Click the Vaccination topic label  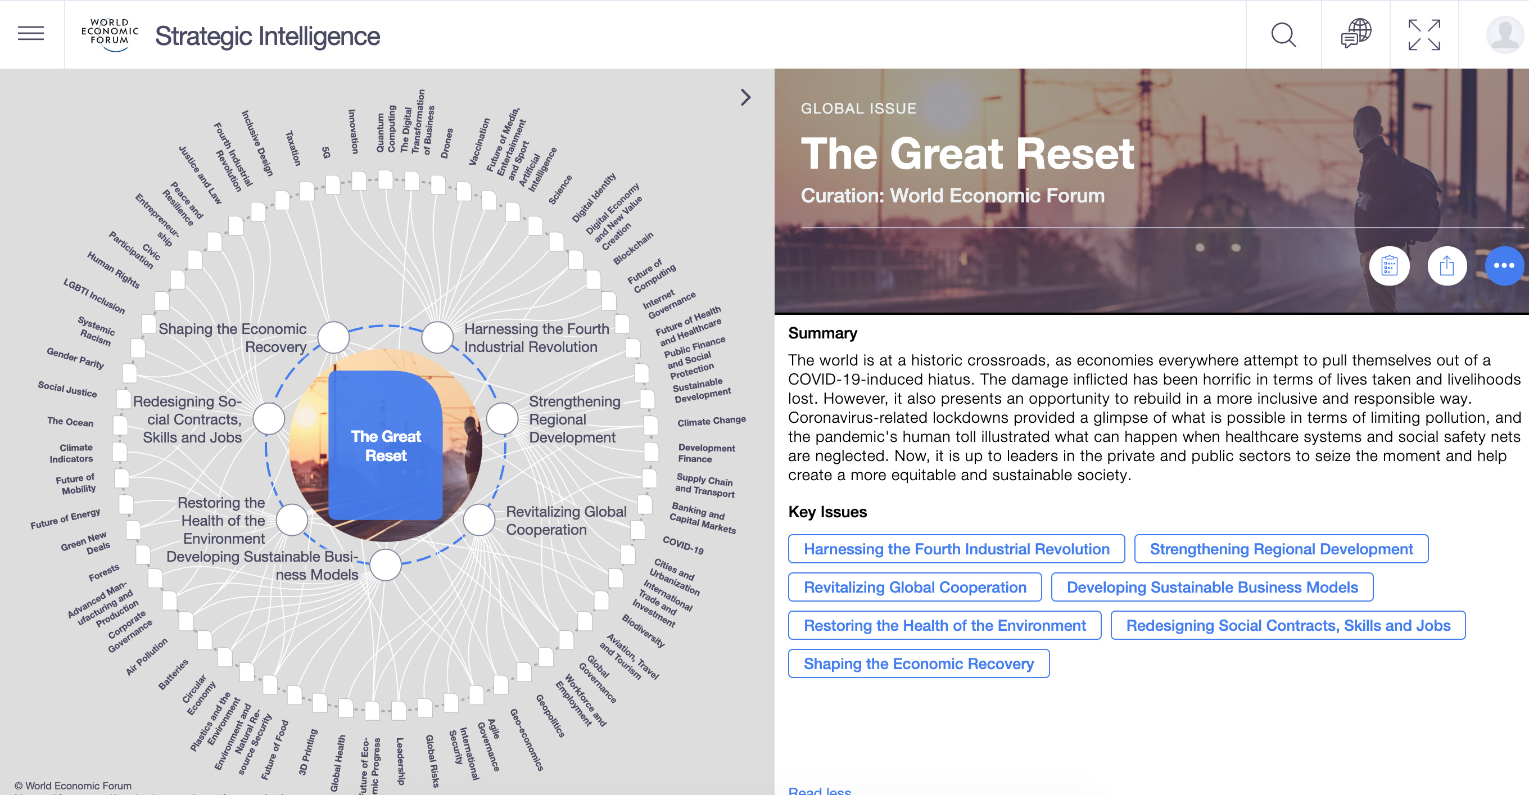[x=479, y=141]
